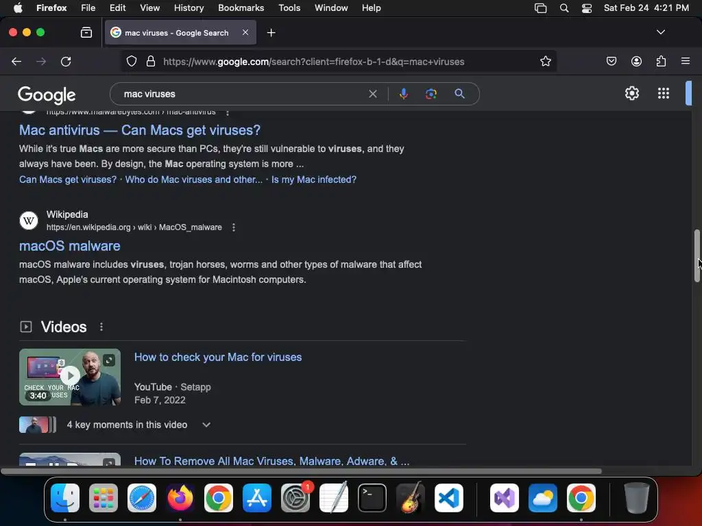Viewport: 702px width, 526px height.
Task: Open Launchpad from the Dock
Action: (x=104, y=498)
